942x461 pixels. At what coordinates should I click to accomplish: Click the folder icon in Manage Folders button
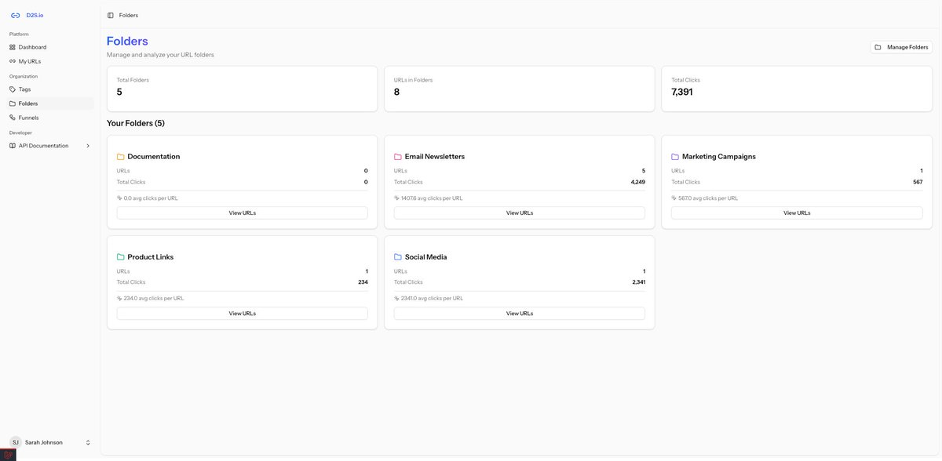(878, 47)
